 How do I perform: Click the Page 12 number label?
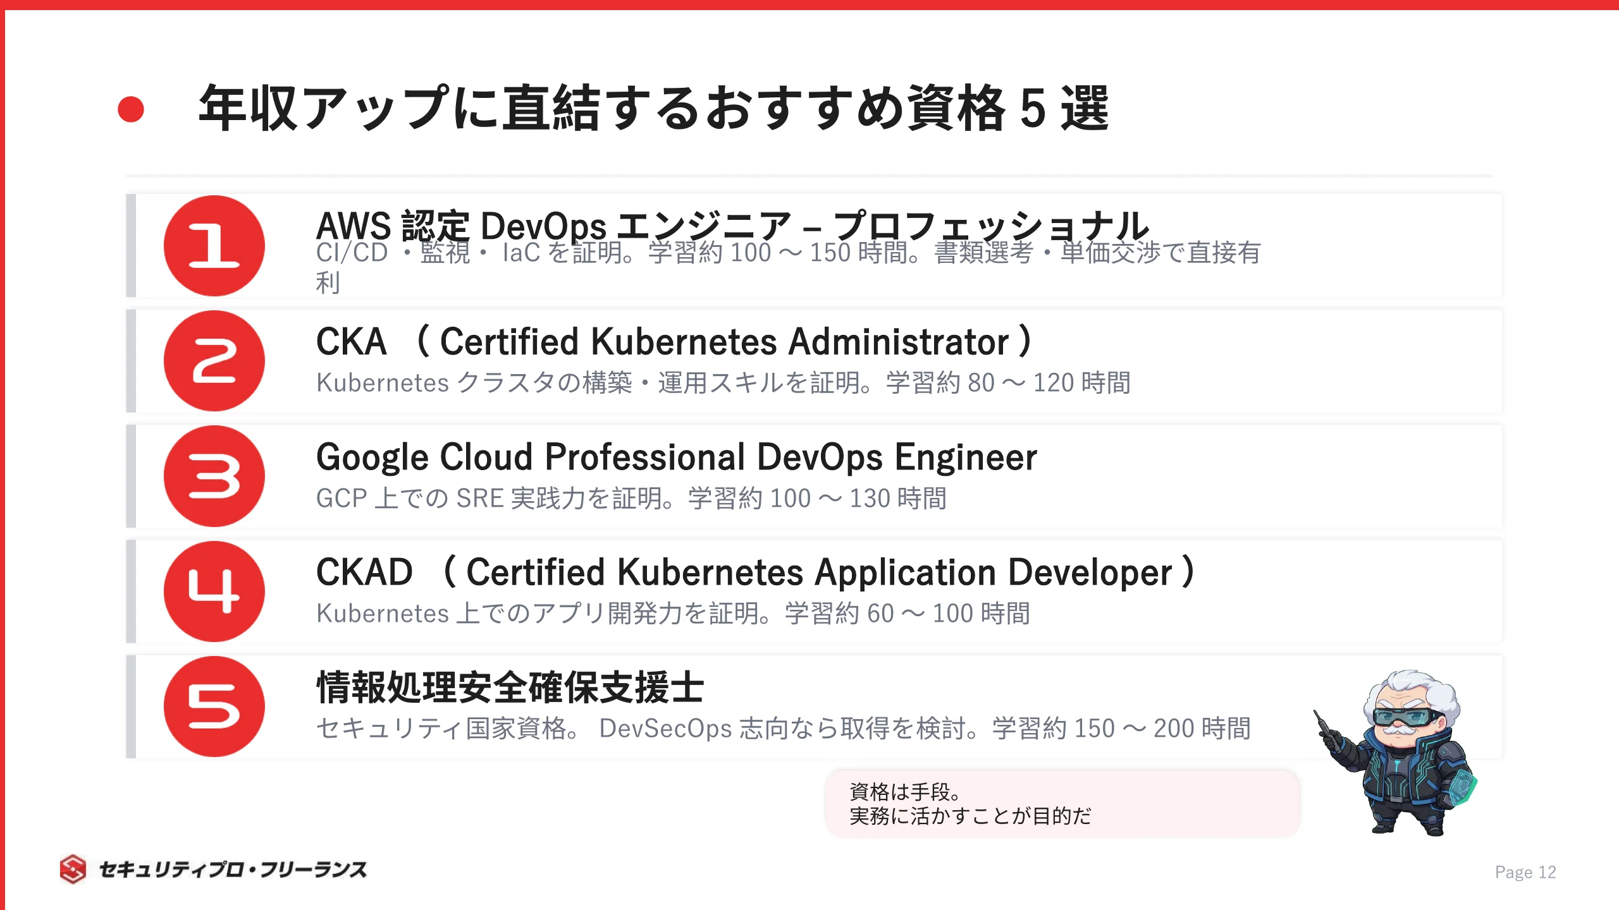tap(1525, 872)
